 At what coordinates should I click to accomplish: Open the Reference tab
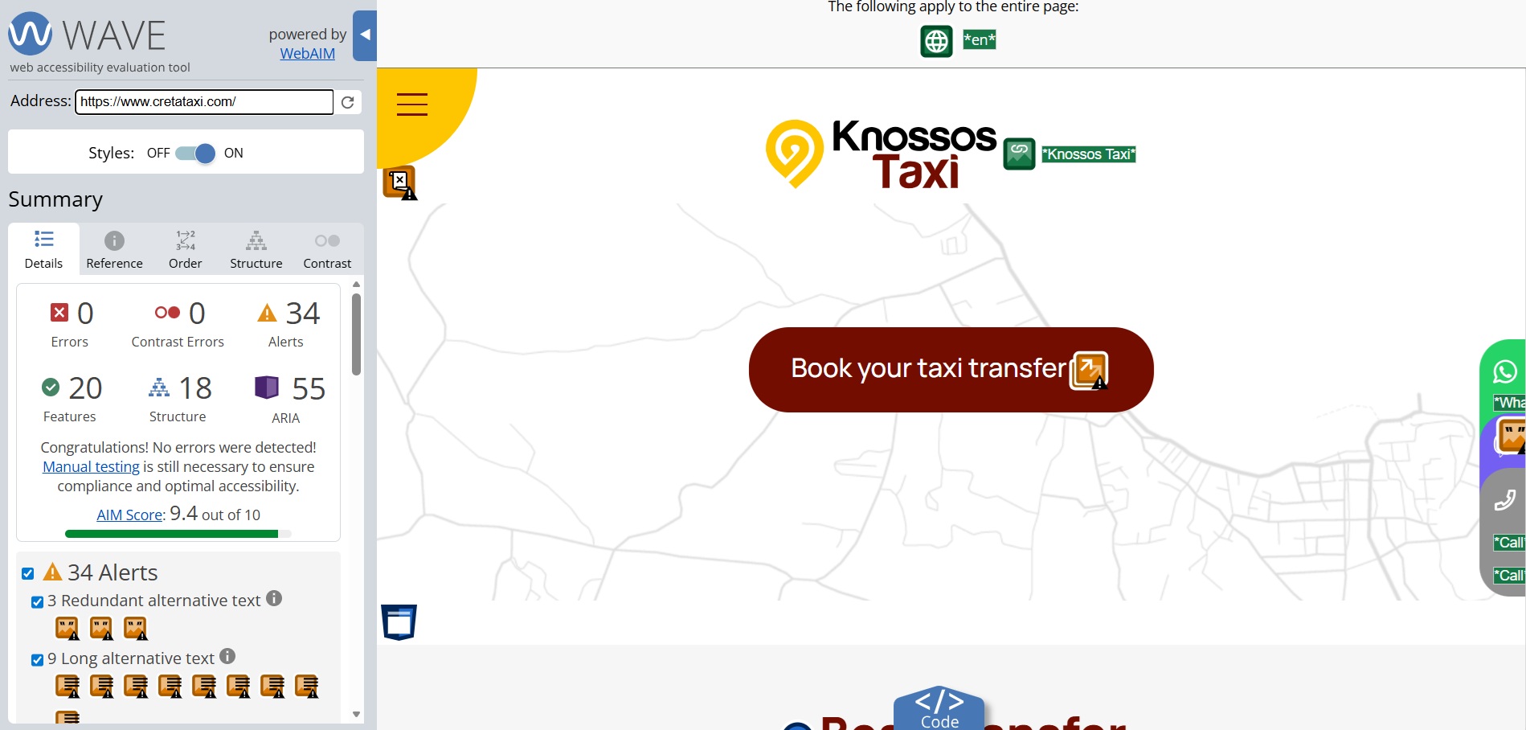(x=115, y=249)
